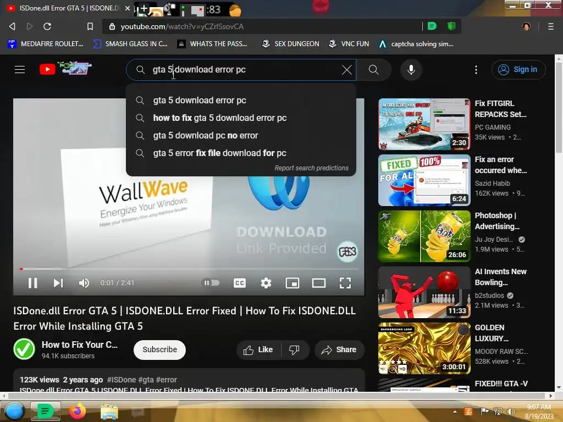The width and height of the screenshot is (563, 422).
Task: Open 'Fix an error occurred whe...' video title
Action: 500,165
